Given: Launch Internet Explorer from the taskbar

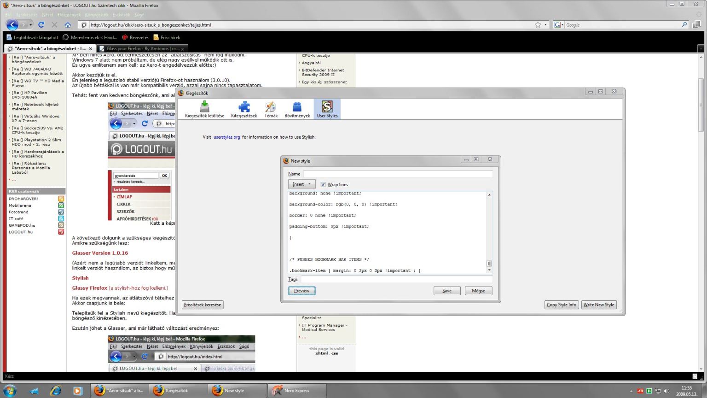Looking at the screenshot, I should [56, 391].
